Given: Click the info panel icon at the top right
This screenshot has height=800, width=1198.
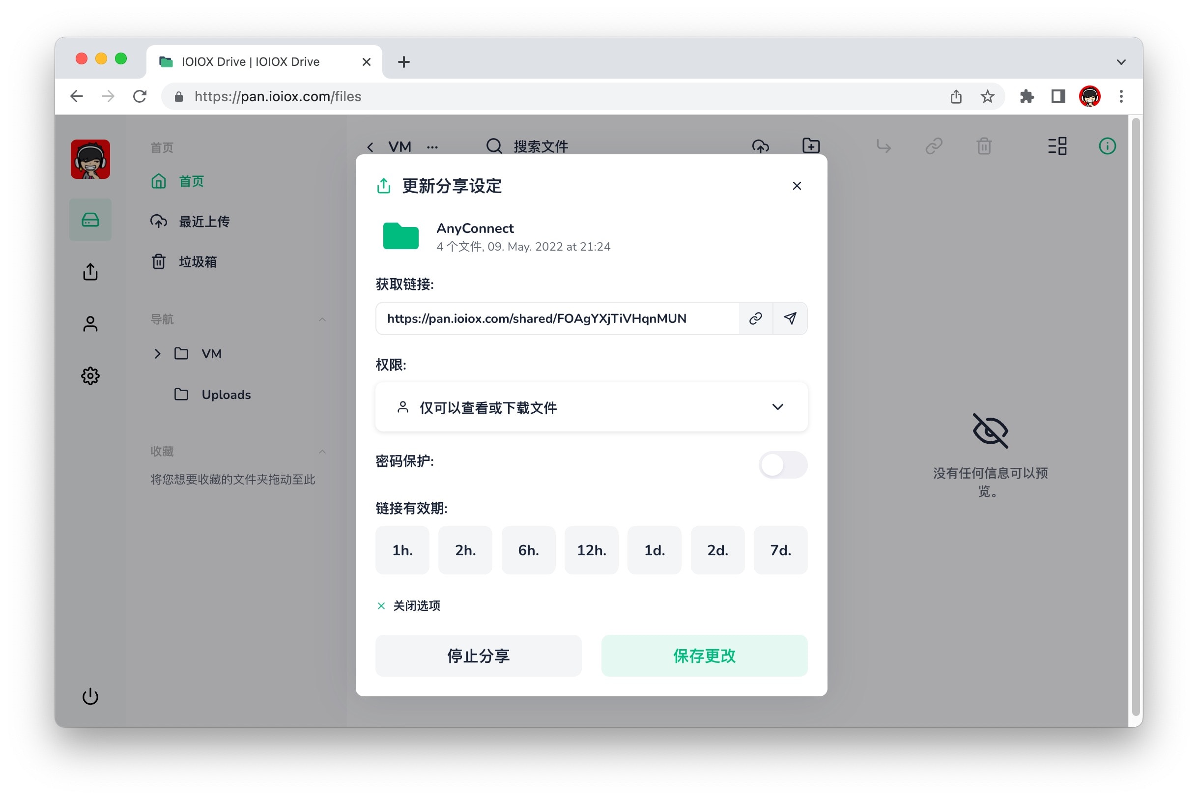Looking at the screenshot, I should tap(1107, 146).
